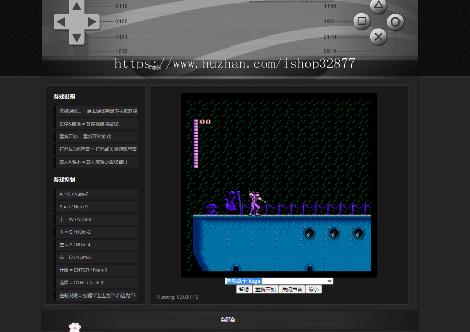Click the D-pad up arrow
This screenshot has height=332, width=470.
(77, 6)
